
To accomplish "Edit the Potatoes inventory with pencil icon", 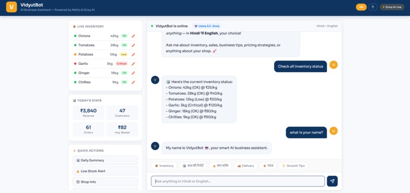I will 133,54.
